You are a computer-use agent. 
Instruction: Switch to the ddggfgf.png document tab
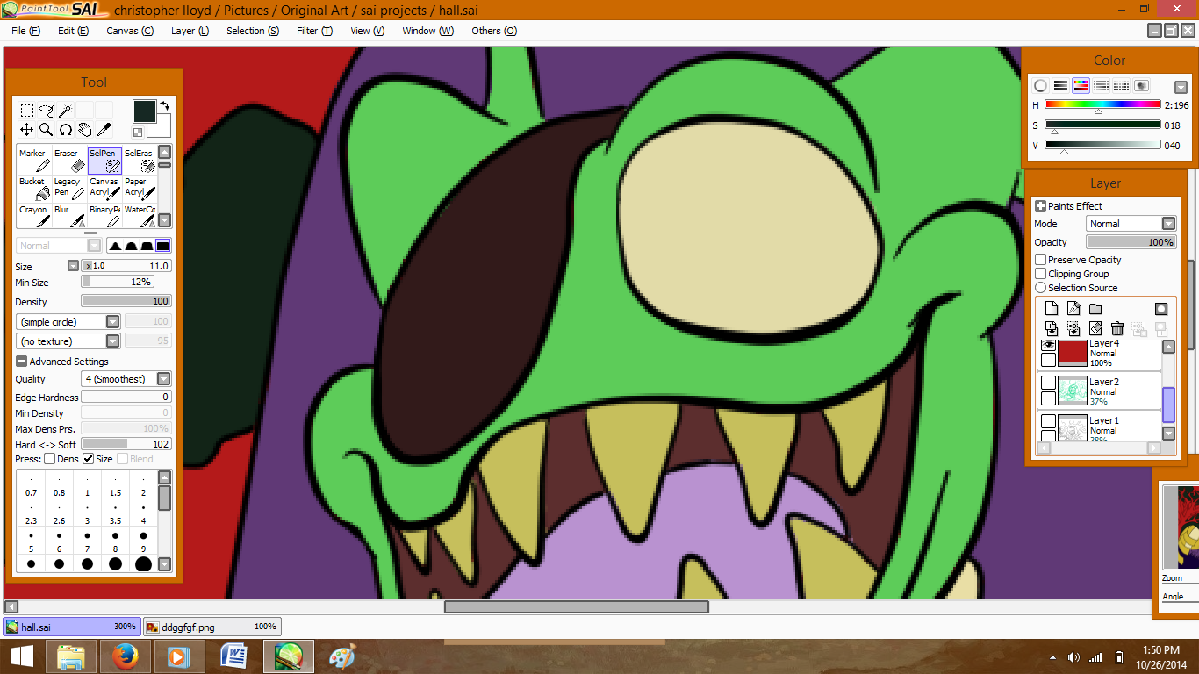click(212, 627)
